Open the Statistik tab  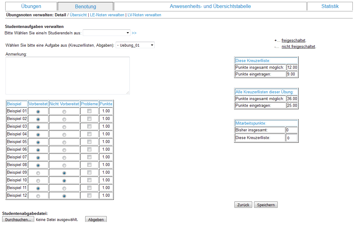click(330, 6)
